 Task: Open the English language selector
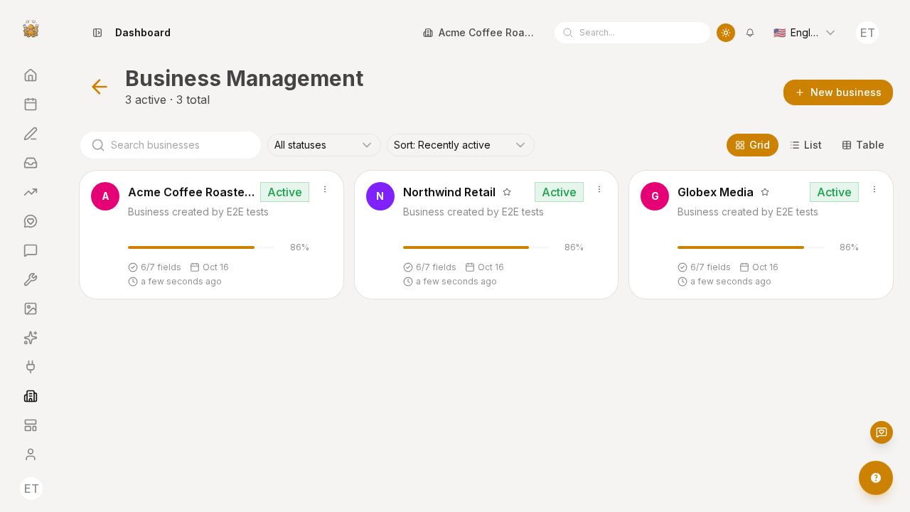pyautogui.click(x=804, y=33)
